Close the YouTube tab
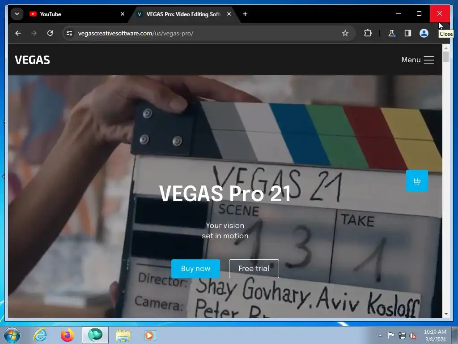The height and width of the screenshot is (344, 458). coord(123,14)
